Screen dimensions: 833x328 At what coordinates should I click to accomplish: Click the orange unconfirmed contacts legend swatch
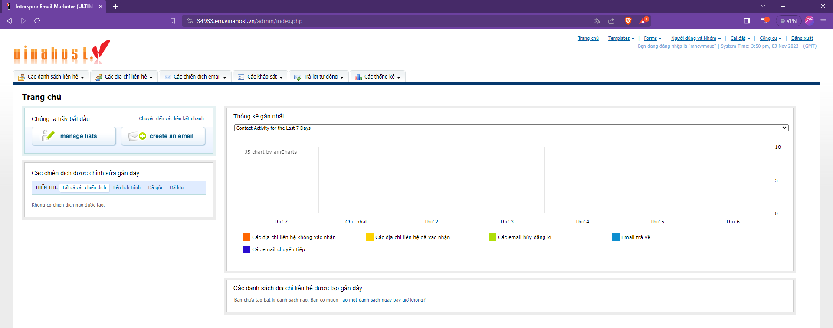click(x=246, y=237)
